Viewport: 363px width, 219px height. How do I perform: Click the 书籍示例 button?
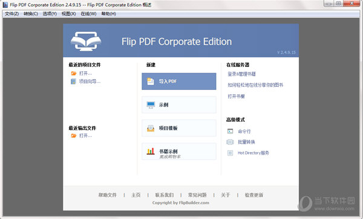point(179,151)
